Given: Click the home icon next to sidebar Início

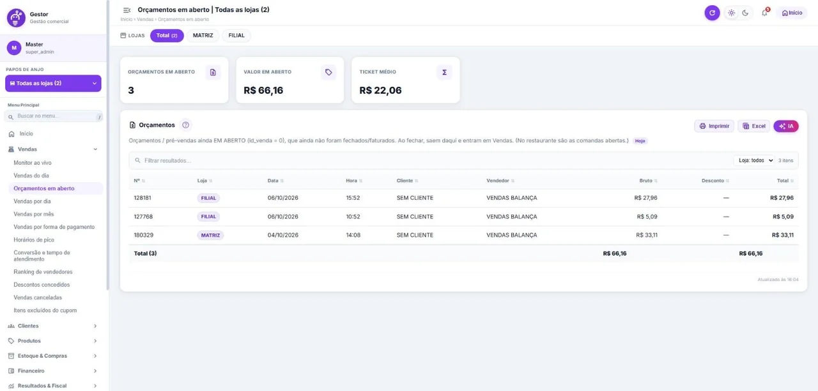Looking at the screenshot, I should [12, 134].
